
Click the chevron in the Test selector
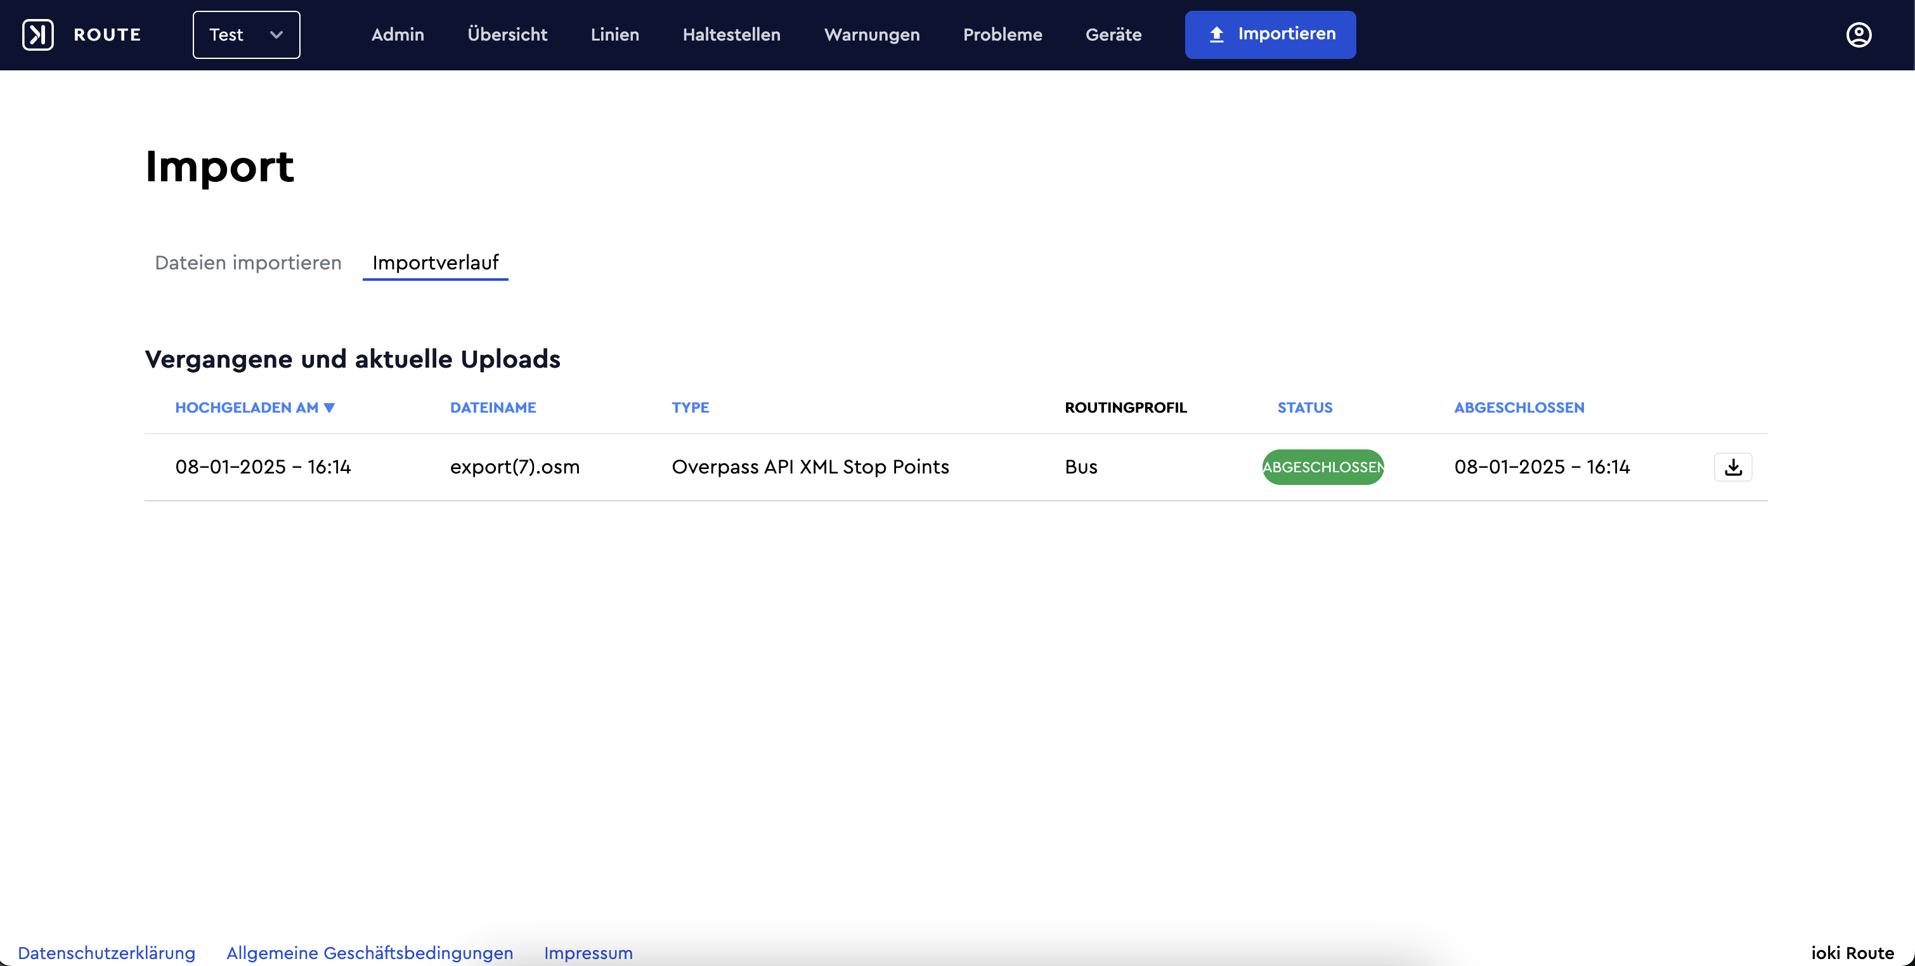[276, 35]
